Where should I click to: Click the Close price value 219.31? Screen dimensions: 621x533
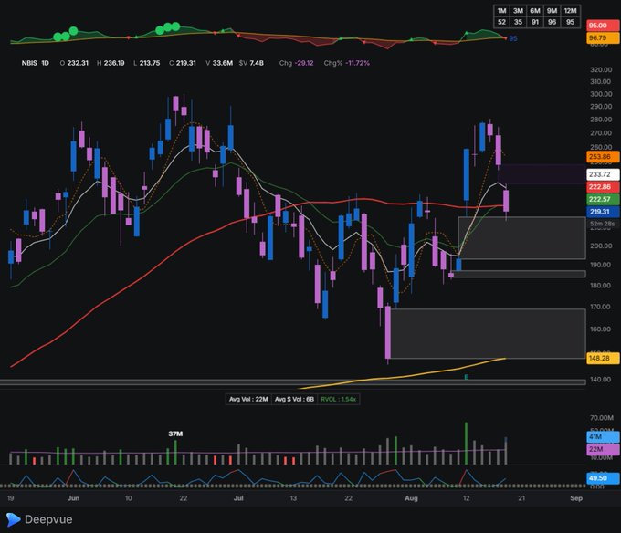185,63
